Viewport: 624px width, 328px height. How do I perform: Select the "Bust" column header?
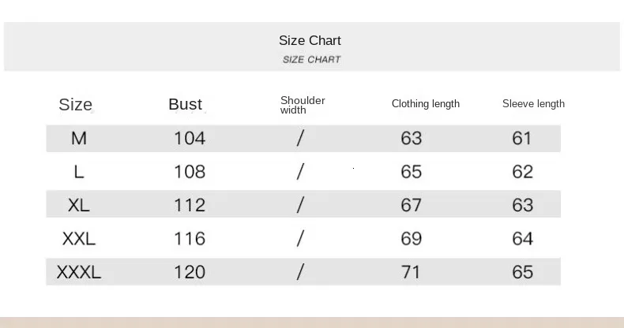point(186,104)
